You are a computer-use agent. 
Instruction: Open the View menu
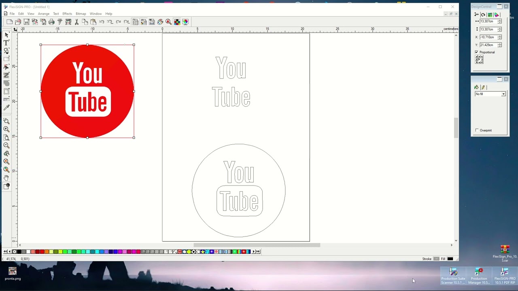(x=31, y=14)
